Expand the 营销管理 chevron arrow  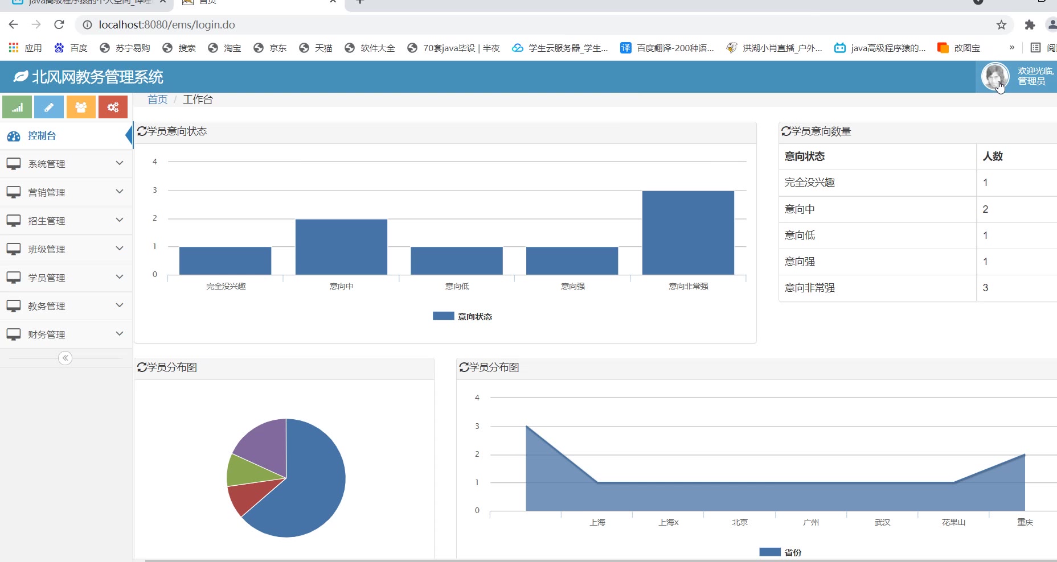pyautogui.click(x=120, y=192)
